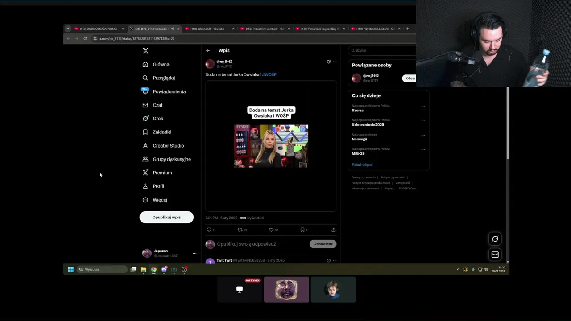Open the #zorza trend
This screenshot has width=571, height=321.
click(x=358, y=110)
